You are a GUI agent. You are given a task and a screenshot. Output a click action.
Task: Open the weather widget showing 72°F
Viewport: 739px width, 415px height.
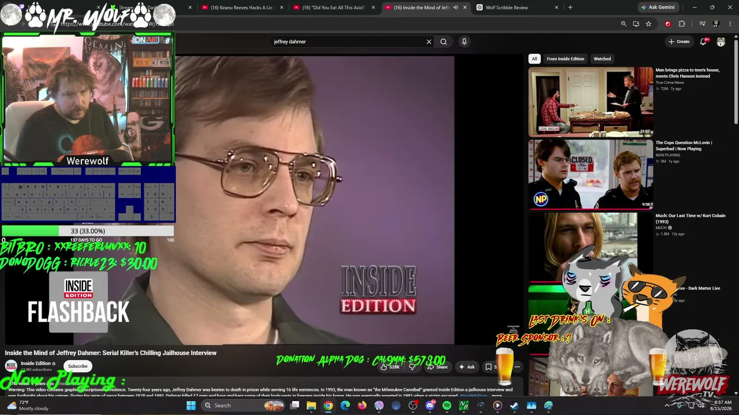tap(28, 405)
